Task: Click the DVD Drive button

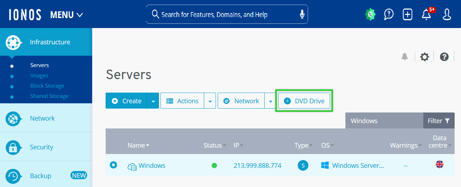Action: [304, 101]
